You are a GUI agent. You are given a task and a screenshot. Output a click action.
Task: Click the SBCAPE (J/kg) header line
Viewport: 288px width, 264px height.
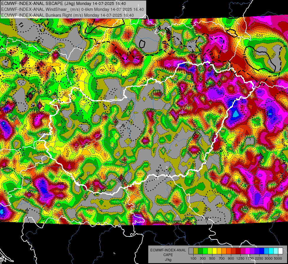(64, 4)
